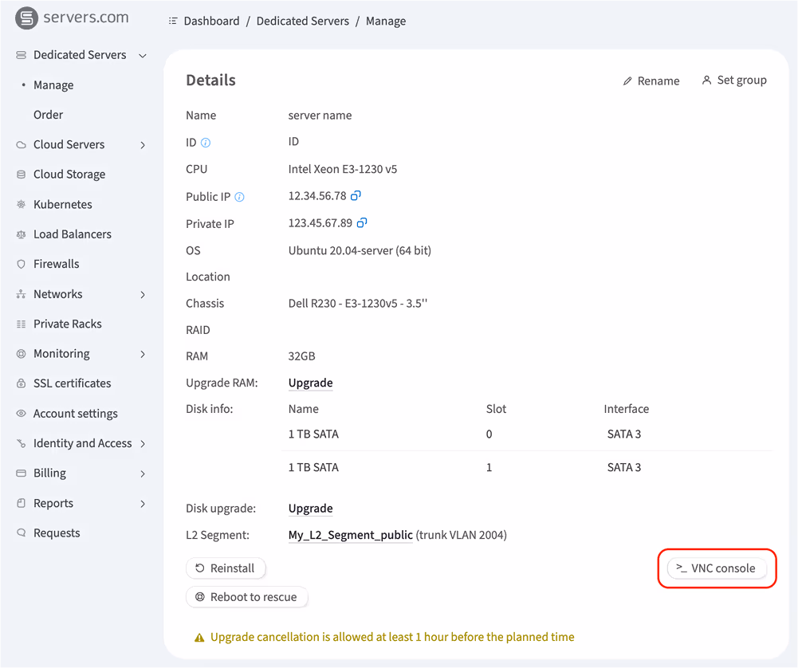The image size is (798, 668).
Task: Click the Monitoring sidebar icon
Action: [x=21, y=354]
